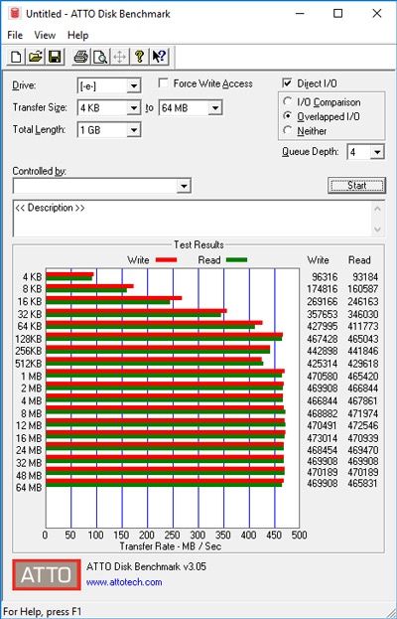Click the ATTO Disk Benchmark v3.05 text
397x619 pixels.
click(x=146, y=566)
